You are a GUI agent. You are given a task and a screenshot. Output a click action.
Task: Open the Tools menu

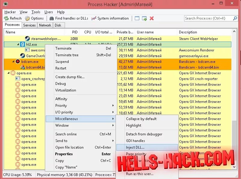36,12
